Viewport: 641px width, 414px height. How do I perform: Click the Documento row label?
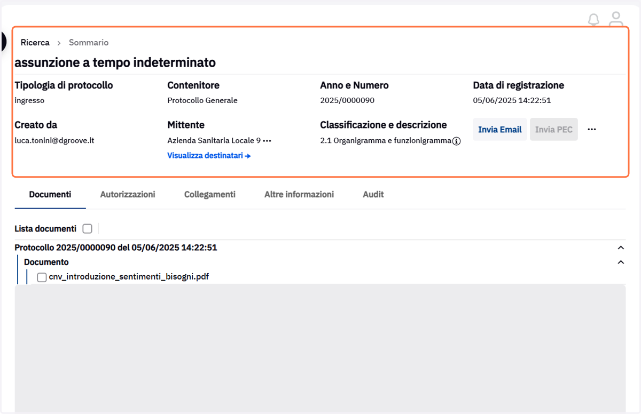46,262
